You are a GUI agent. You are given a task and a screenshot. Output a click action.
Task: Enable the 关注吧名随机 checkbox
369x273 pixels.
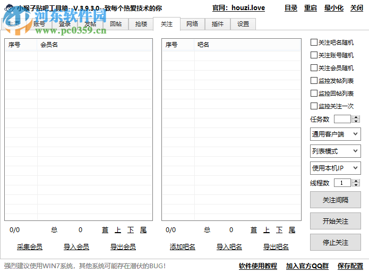coord(314,42)
